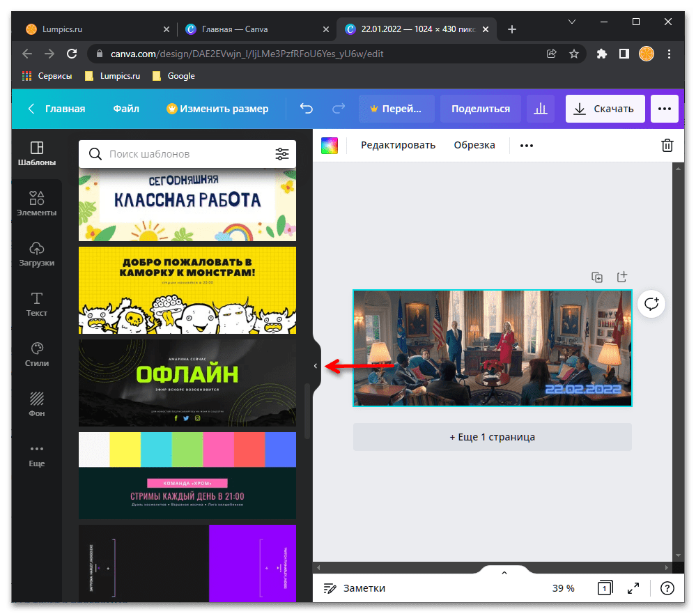
Task: Select the ОФЛАЙН template thumbnail
Action: 187,383
